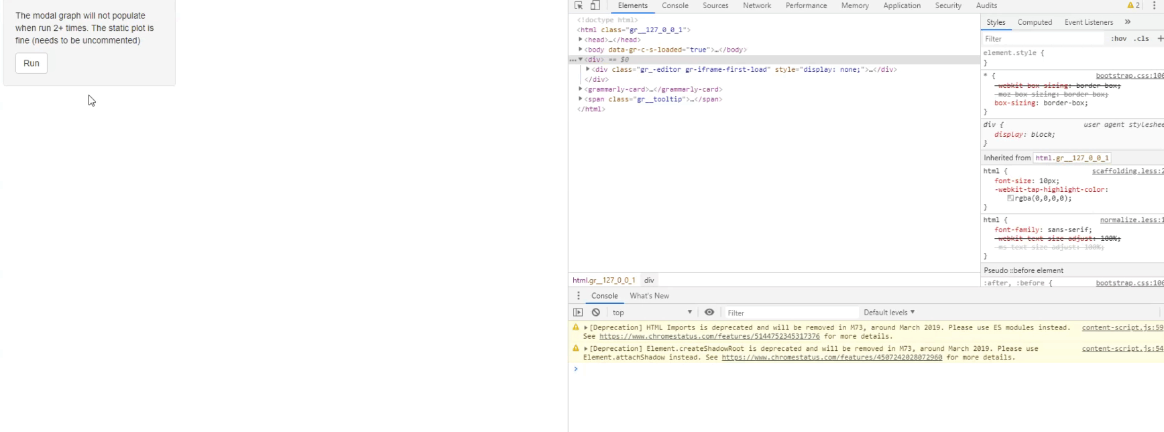
Task: Open the Memory tab
Action: 855,5
